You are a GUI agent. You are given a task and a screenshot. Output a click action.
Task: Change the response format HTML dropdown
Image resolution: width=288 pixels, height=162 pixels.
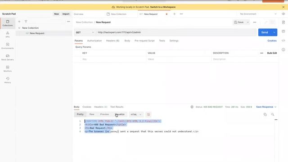coord(136,114)
